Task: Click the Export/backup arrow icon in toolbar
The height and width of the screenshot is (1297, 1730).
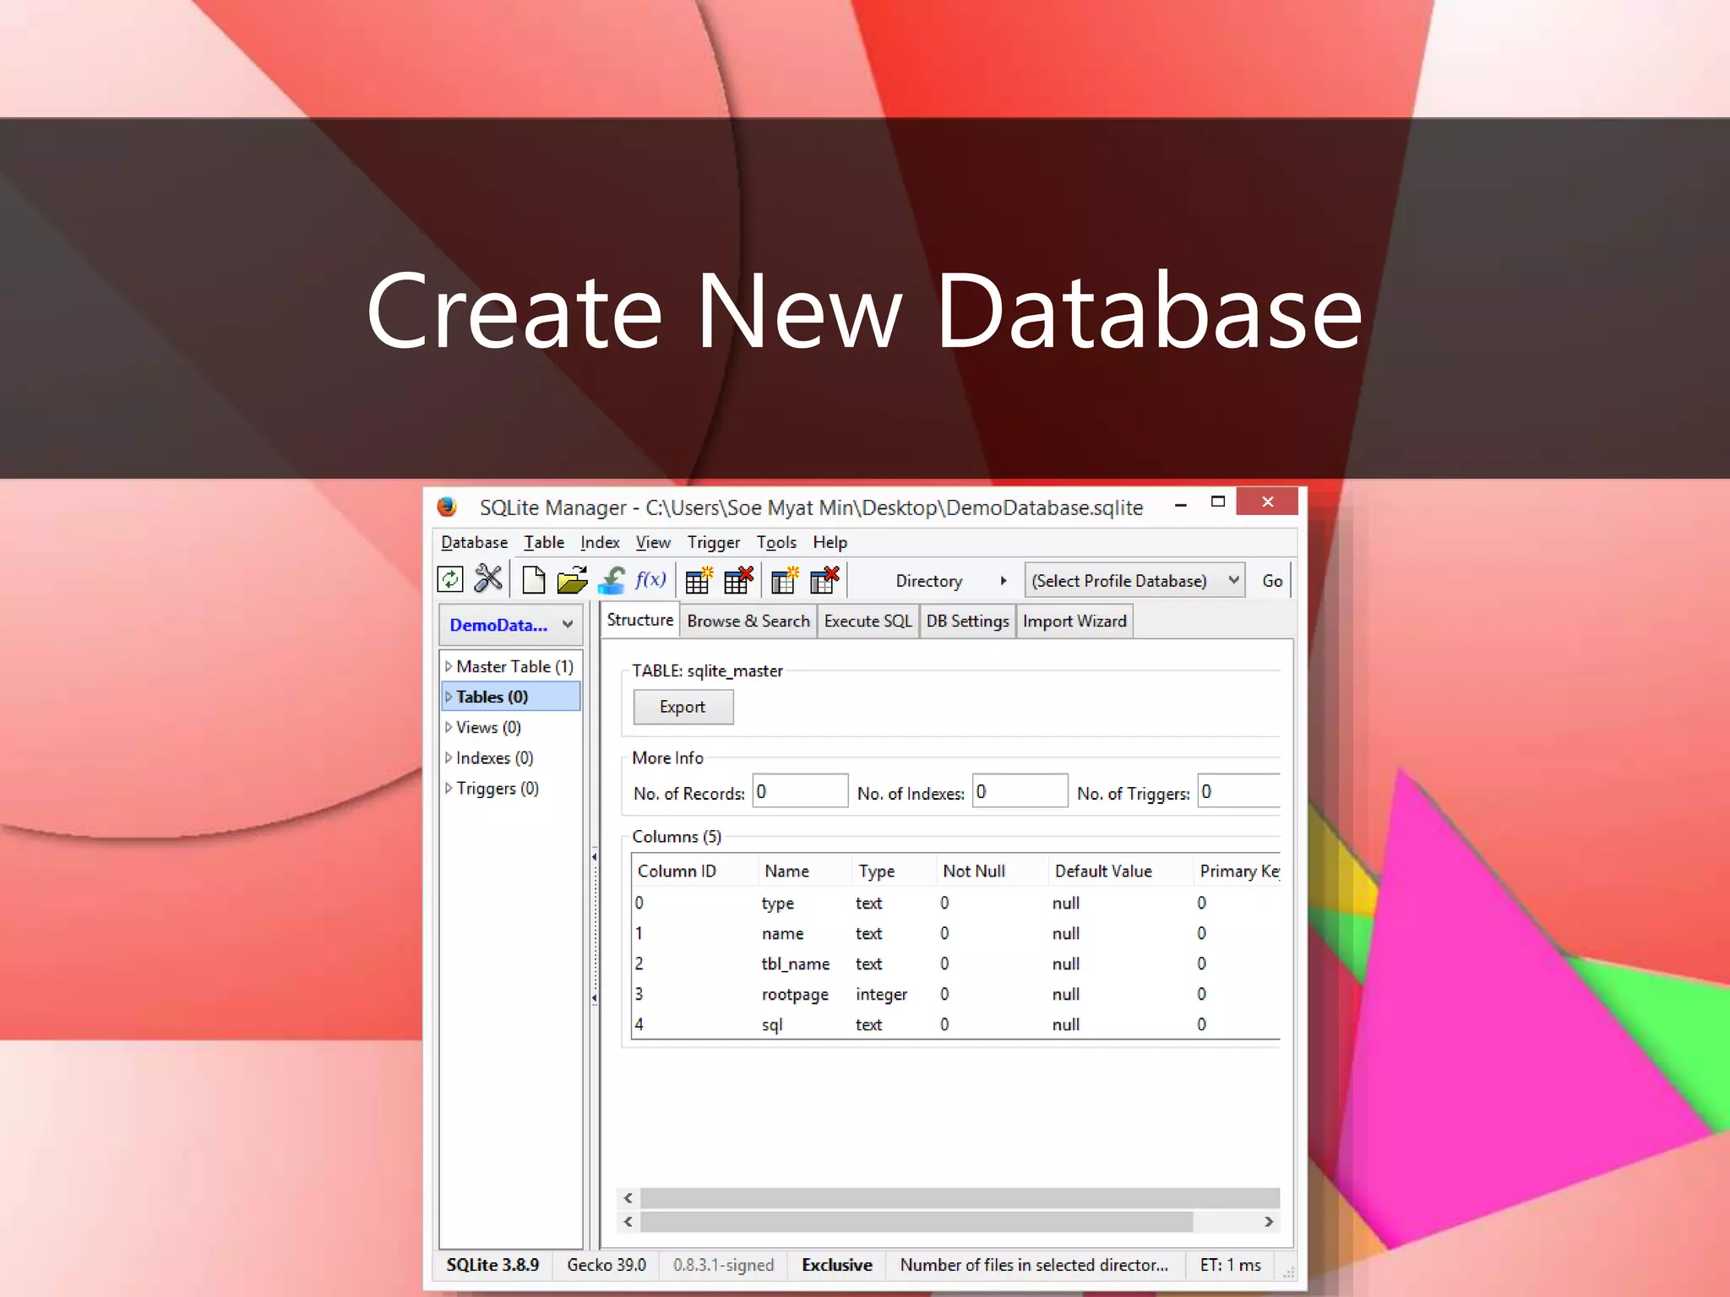Action: (x=612, y=580)
